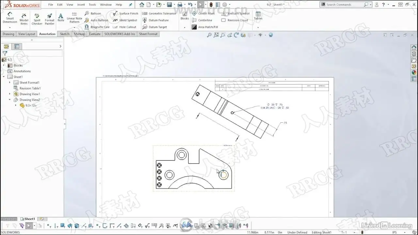Open Linear Note Pattern tool
The width and height of the screenshot is (418, 235).
pos(74,18)
